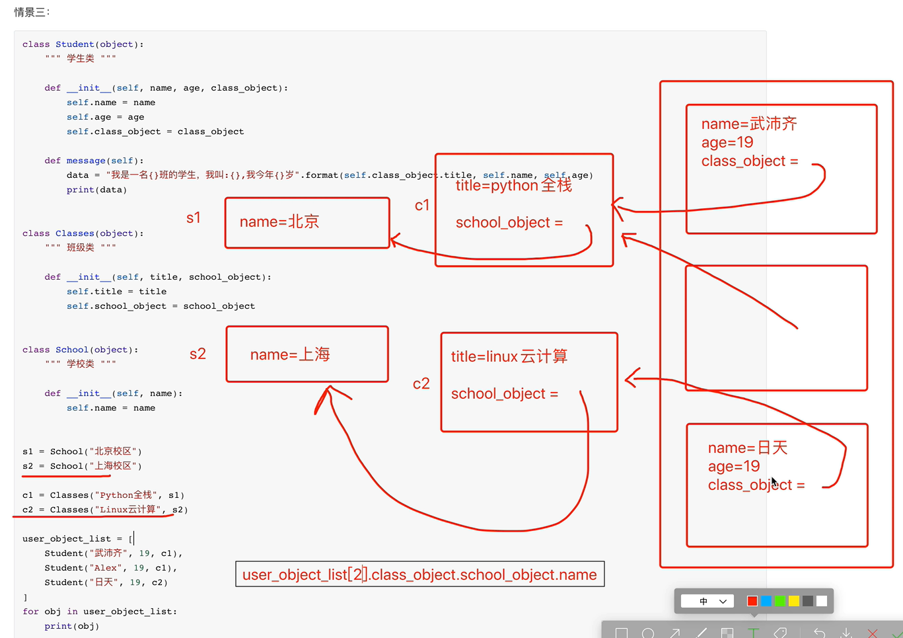This screenshot has width=903, height=638.
Task: Cancel screenshot with the red X
Action: point(872,633)
